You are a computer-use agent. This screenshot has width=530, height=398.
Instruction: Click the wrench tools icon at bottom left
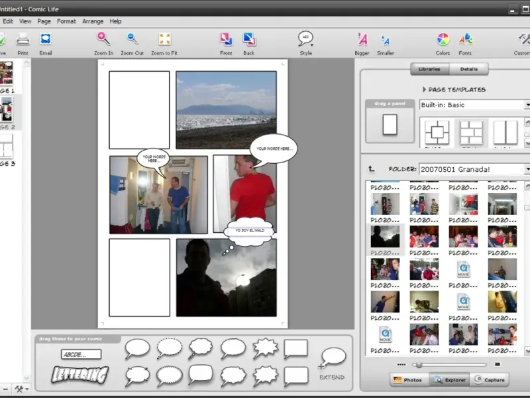coord(19,389)
